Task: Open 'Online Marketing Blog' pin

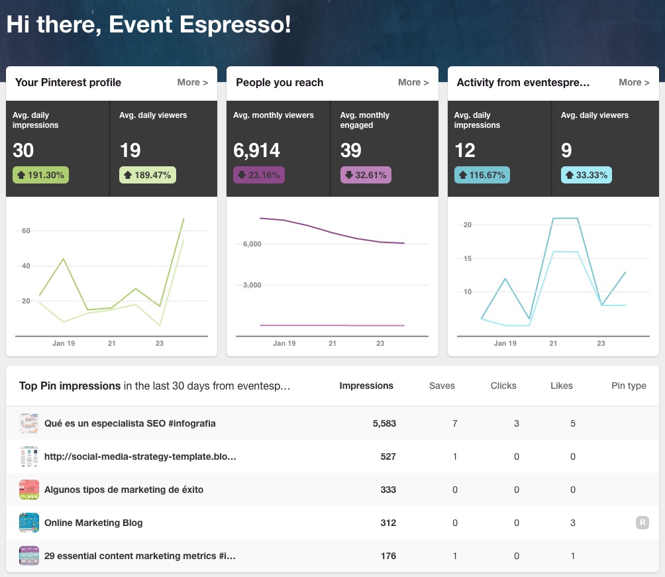Action: coord(93,523)
